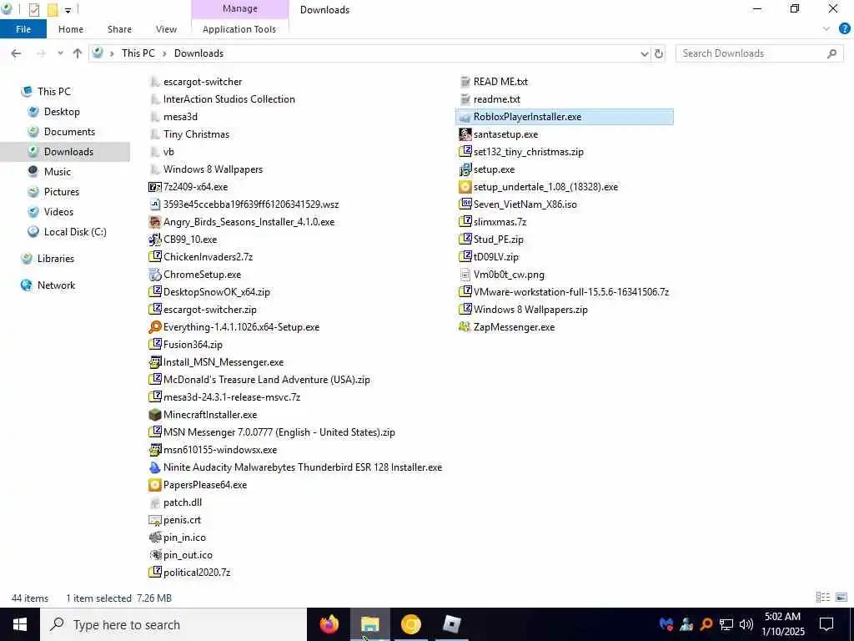
Task: Select the ZapMessenger.exe icon
Action: (x=465, y=327)
